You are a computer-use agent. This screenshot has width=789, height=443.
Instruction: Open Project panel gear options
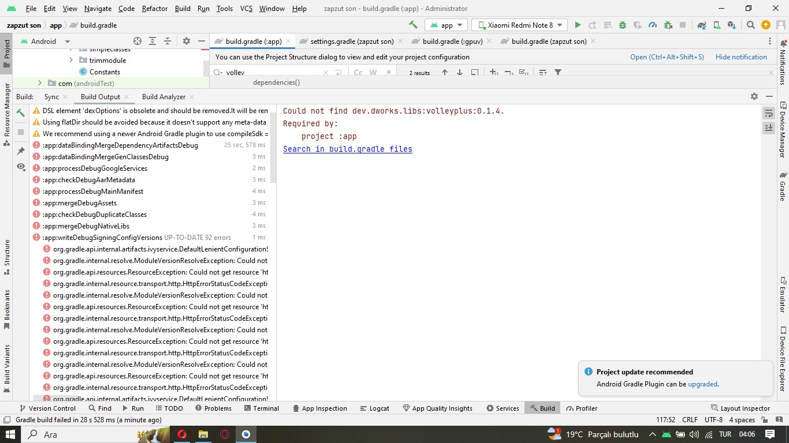coord(187,41)
